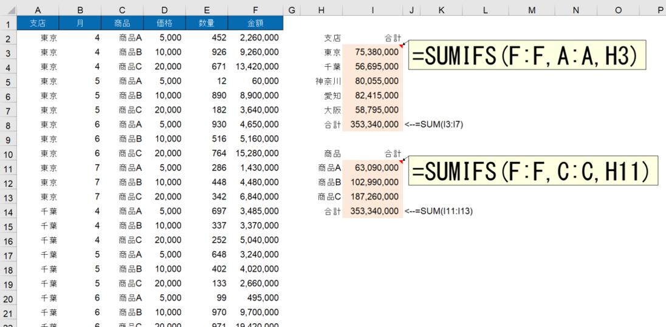The height and width of the screenshot is (327, 666).
Task: Select column A header
Action: [38, 10]
